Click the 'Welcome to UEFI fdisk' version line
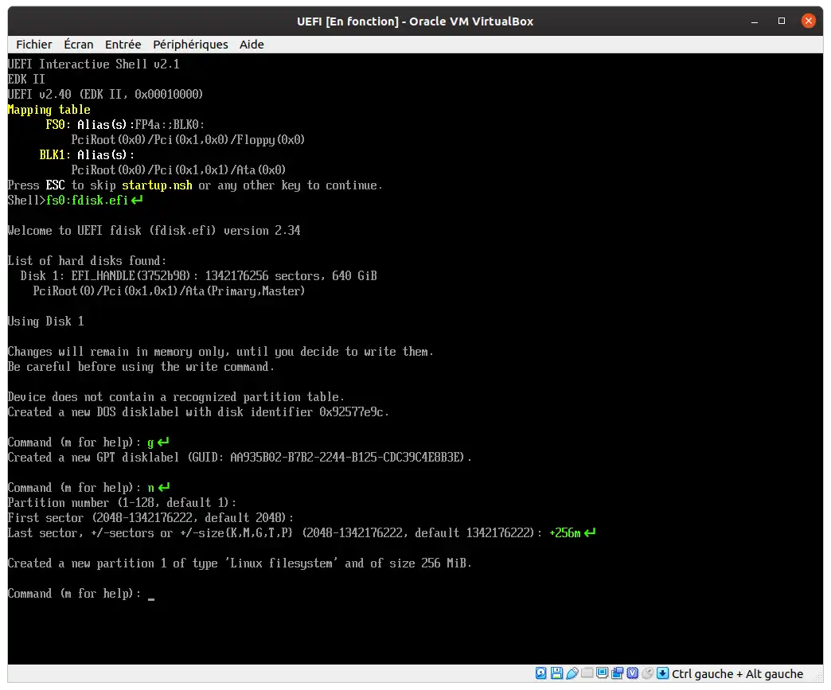 click(154, 231)
